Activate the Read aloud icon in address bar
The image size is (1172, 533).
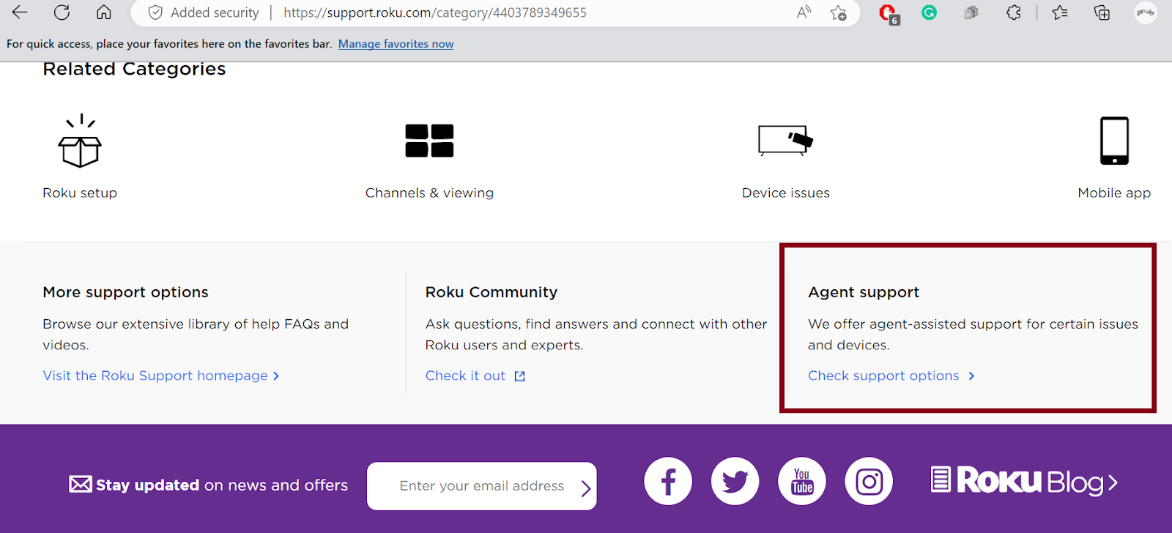(804, 12)
